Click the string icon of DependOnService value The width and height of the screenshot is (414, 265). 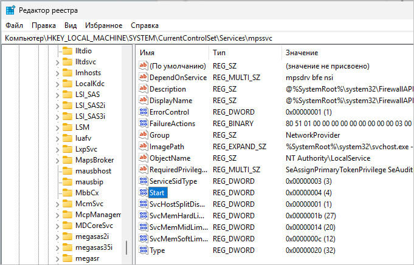click(x=143, y=77)
